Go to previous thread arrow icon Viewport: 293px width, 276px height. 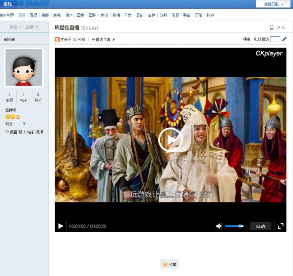tap(278, 27)
